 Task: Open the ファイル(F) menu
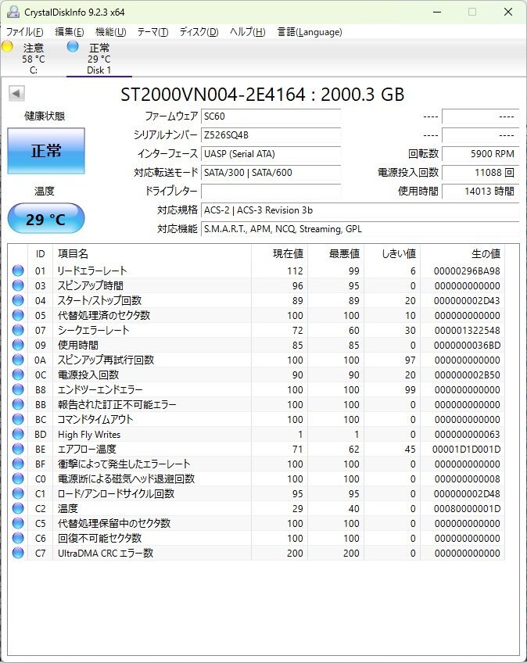pyautogui.click(x=24, y=32)
